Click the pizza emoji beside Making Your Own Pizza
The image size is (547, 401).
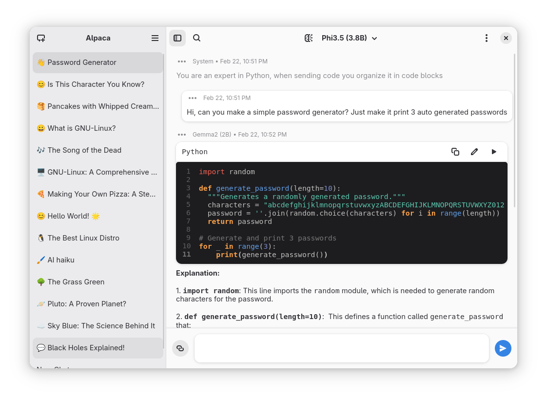pos(41,194)
